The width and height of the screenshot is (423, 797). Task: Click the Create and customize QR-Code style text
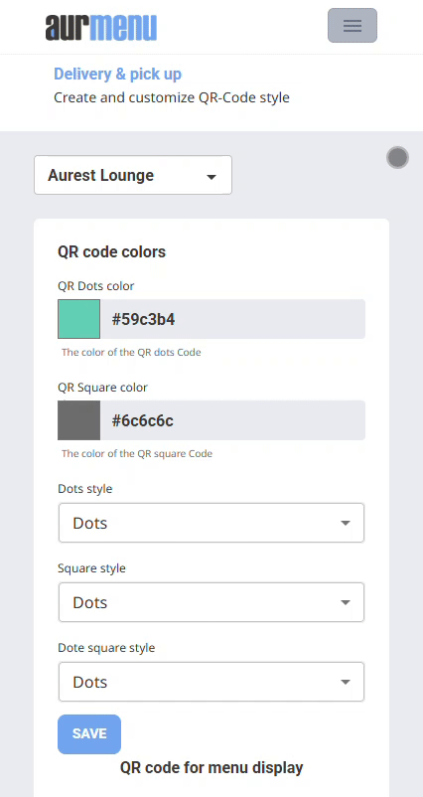tap(172, 97)
